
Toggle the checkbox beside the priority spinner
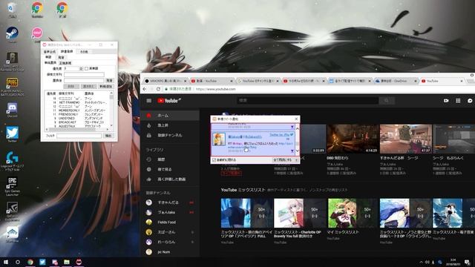click(86, 69)
